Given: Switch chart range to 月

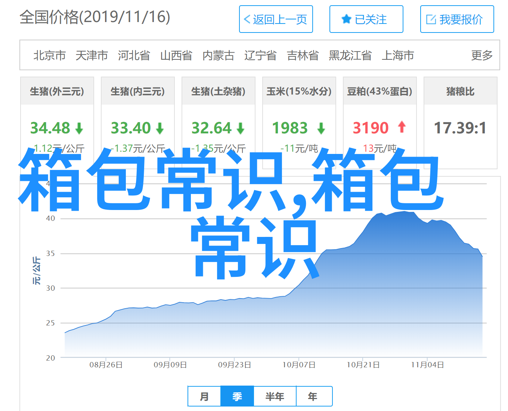Looking at the screenshot, I should 204,396.
